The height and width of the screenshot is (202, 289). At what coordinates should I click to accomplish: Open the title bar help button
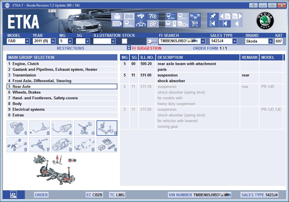pos(253,5)
